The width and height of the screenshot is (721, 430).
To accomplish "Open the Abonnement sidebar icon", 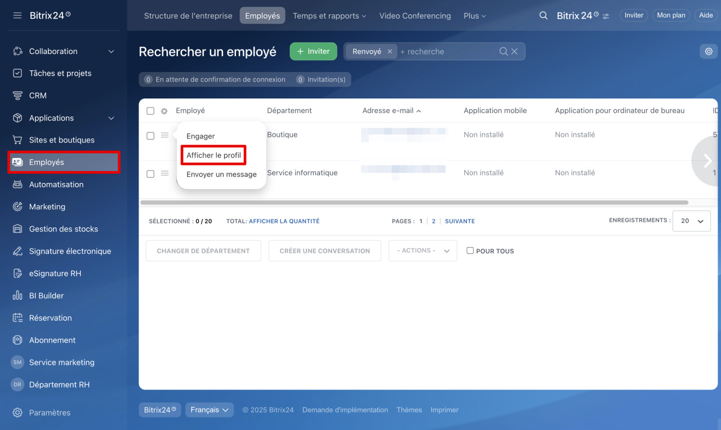I will [17, 340].
